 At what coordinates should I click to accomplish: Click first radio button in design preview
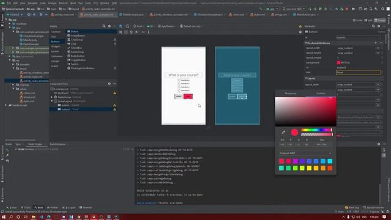179,80
